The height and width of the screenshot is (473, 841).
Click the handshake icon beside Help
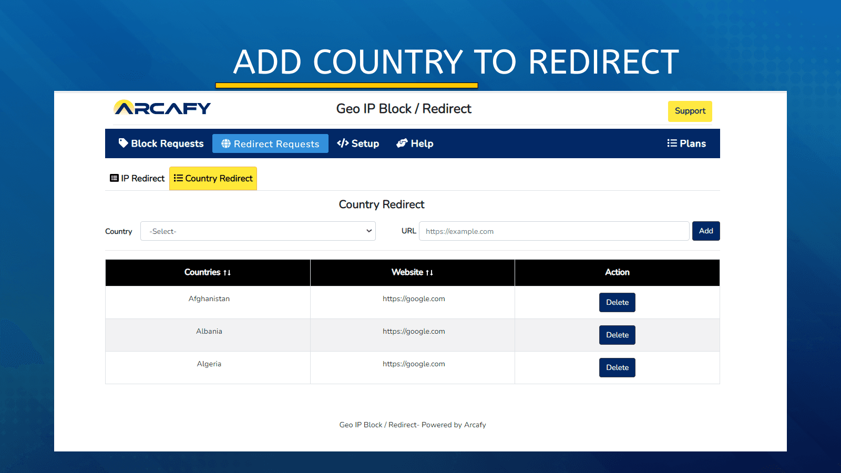[x=402, y=143]
